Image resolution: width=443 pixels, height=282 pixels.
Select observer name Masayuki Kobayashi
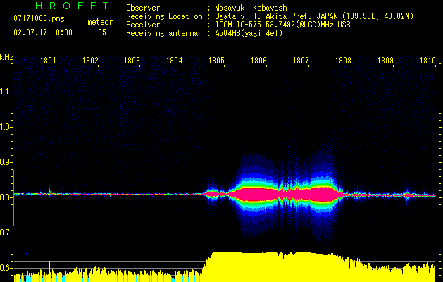pyautogui.click(x=253, y=8)
